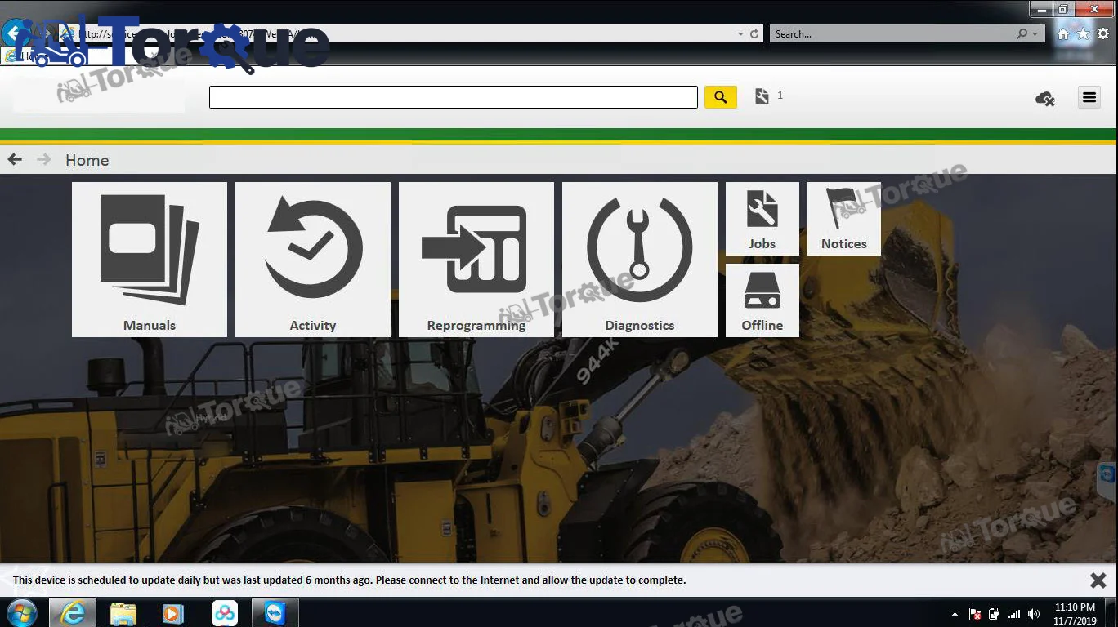Switch to TeamViewer in the taskbar
Screen dimensions: 1118x627
tap(275, 613)
